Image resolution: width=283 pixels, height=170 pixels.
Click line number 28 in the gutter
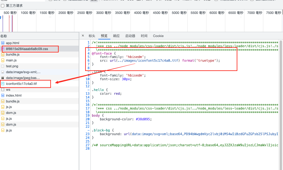tap(88, 148)
